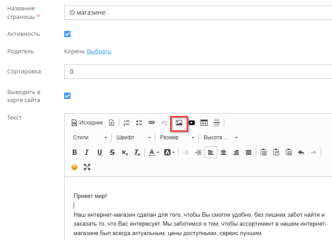Uncheck the Активность checkbox

pyautogui.click(x=68, y=34)
